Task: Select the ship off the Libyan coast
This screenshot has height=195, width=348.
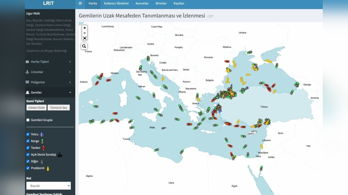Action: 182,152
